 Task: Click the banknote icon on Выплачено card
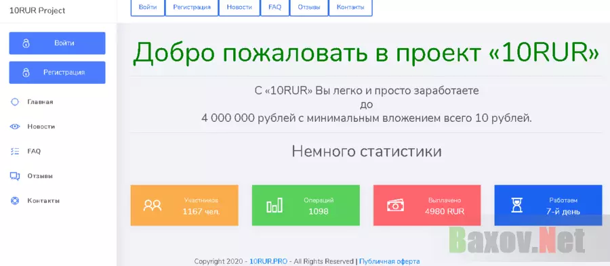395,205
